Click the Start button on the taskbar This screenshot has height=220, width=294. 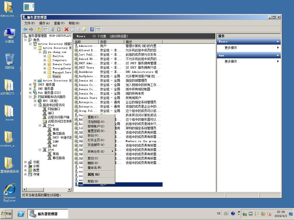(x=6, y=214)
